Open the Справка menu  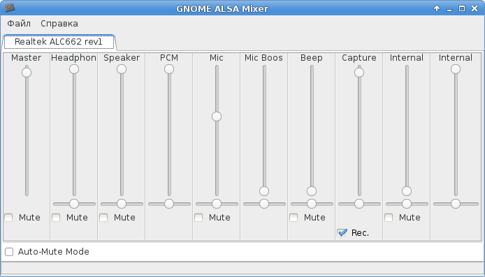point(59,24)
